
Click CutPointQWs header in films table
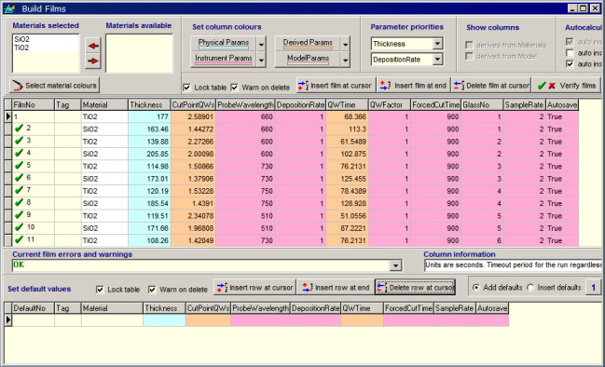coord(193,105)
